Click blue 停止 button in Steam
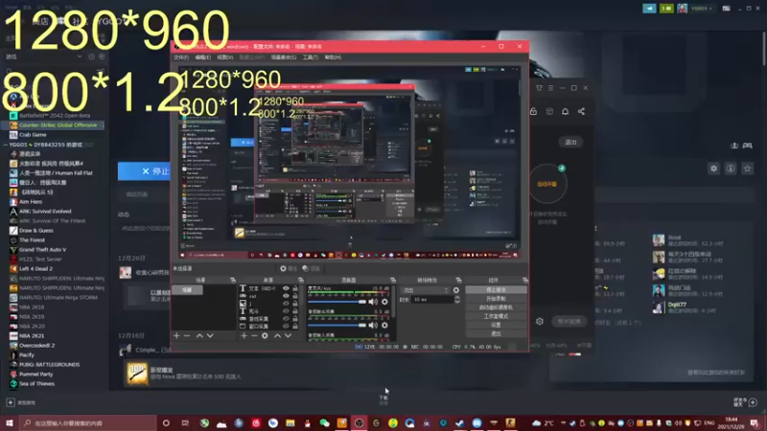The height and width of the screenshot is (431, 767). [x=145, y=171]
